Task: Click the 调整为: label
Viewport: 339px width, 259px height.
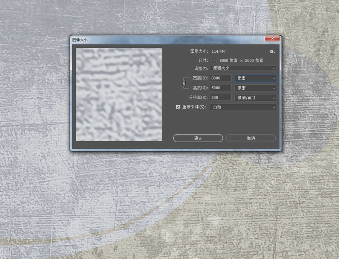Action: click(x=201, y=69)
